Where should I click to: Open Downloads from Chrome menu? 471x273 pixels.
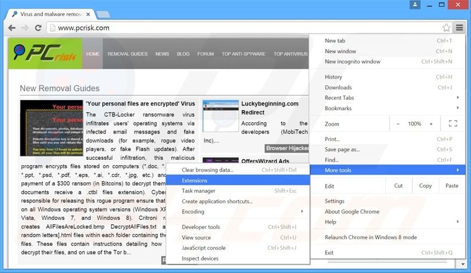(x=388, y=88)
